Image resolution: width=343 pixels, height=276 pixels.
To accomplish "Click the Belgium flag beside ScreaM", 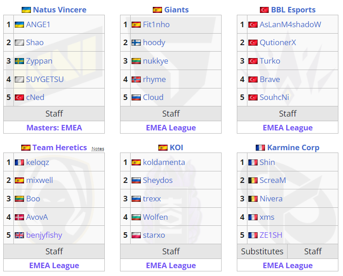I will pyautogui.click(x=253, y=180).
